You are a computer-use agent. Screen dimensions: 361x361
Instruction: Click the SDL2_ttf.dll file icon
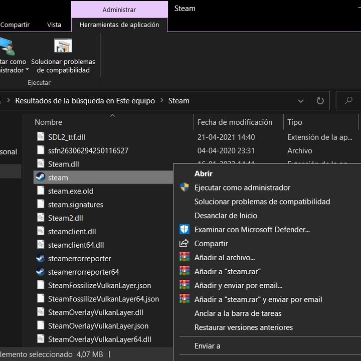(40, 137)
